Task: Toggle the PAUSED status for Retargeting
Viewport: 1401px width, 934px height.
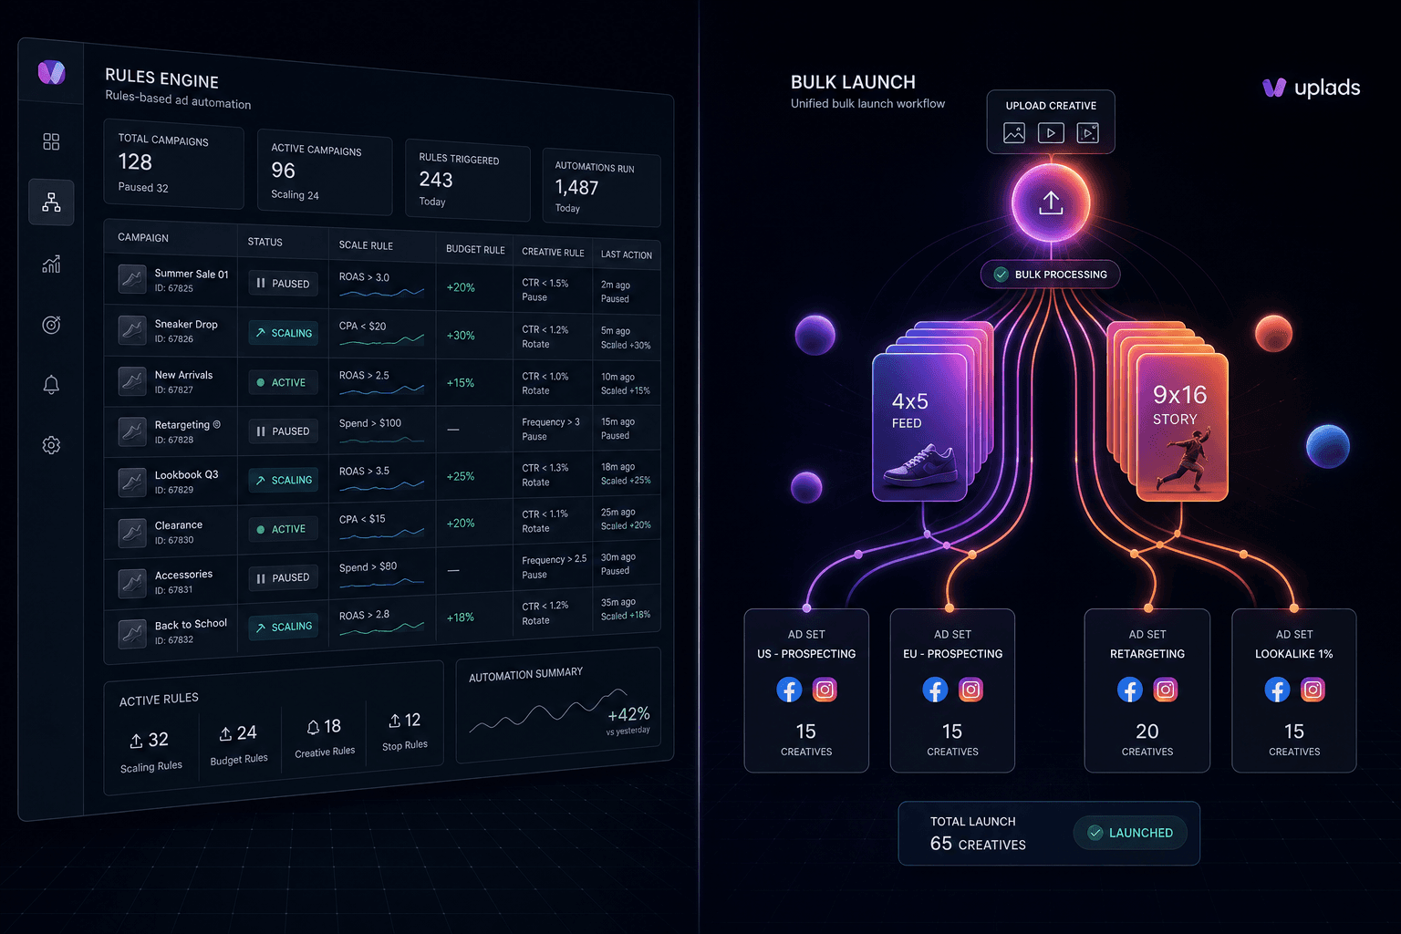Action: [284, 431]
